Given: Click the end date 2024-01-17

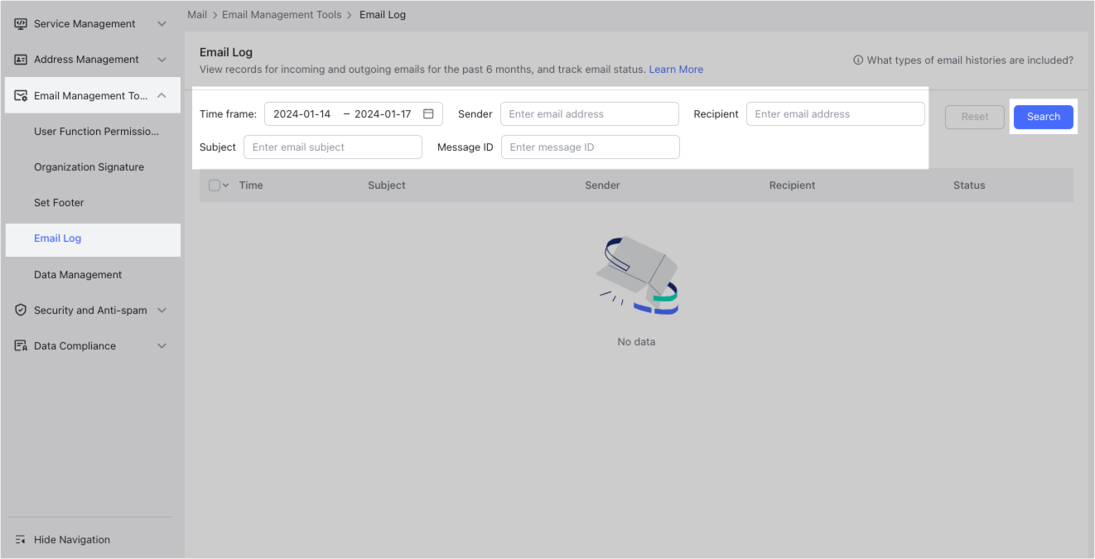Looking at the screenshot, I should click(x=383, y=114).
